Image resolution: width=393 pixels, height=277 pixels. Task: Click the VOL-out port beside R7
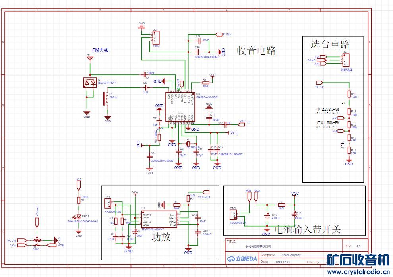point(206,192)
